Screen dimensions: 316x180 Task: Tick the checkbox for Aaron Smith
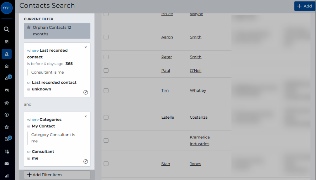point(106,37)
